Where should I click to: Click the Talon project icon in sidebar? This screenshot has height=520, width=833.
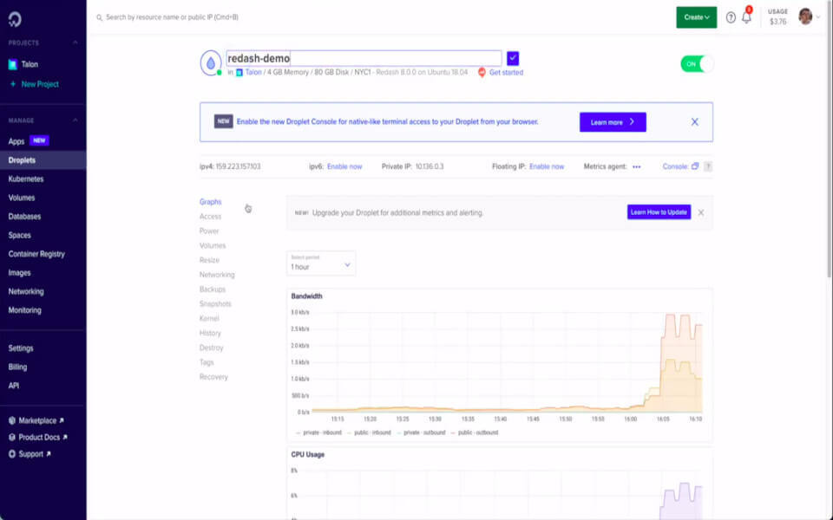click(13, 64)
